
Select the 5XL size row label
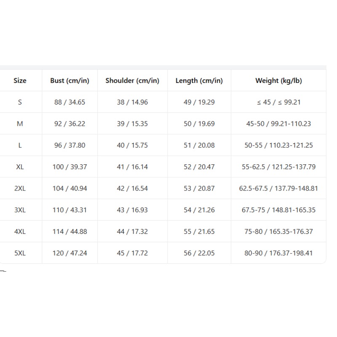(20, 253)
